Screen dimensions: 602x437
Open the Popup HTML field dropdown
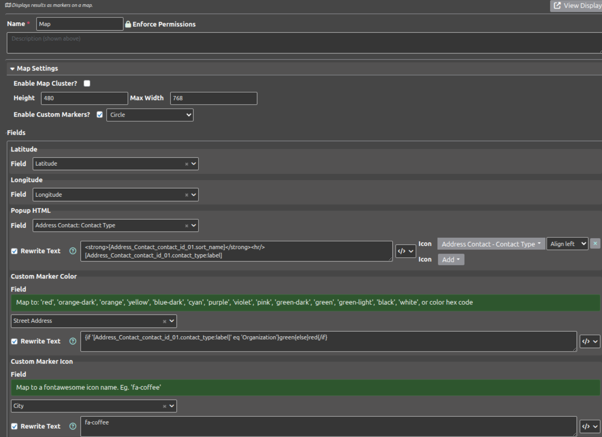click(x=115, y=225)
